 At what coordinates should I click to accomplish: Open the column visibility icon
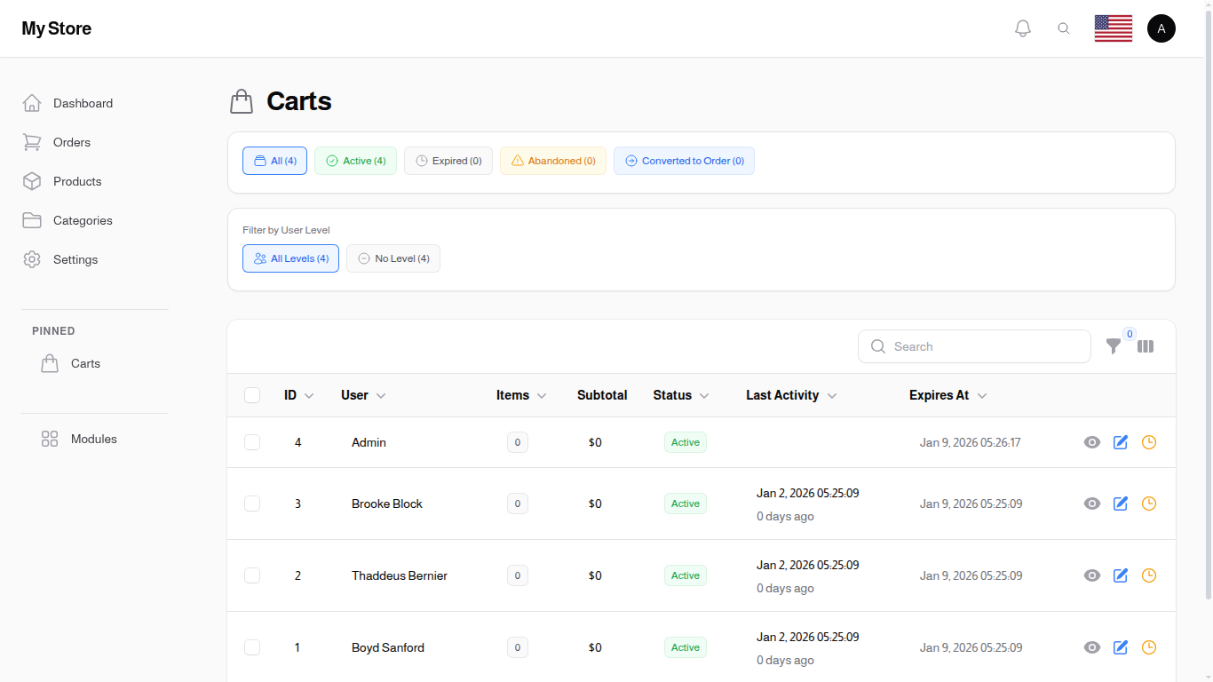pos(1146,346)
